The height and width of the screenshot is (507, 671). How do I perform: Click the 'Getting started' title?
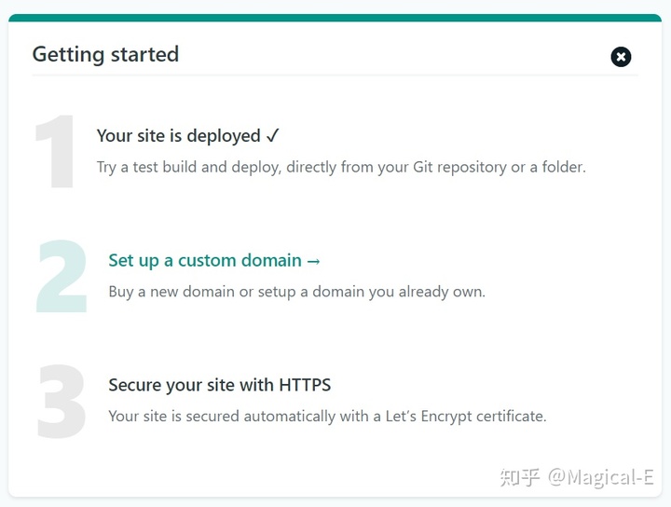(x=105, y=54)
